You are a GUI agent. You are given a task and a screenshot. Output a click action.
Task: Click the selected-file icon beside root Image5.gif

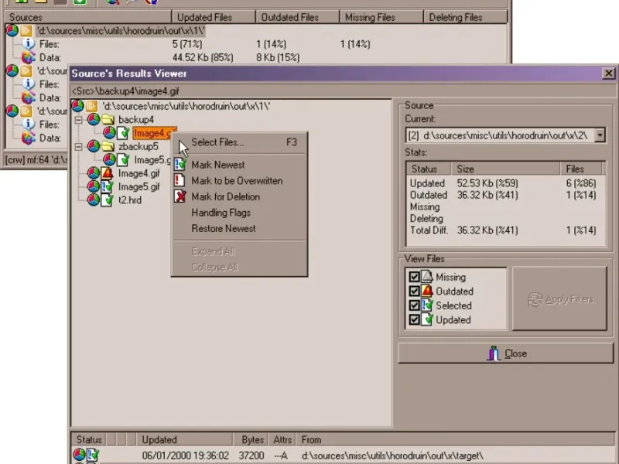tap(107, 186)
